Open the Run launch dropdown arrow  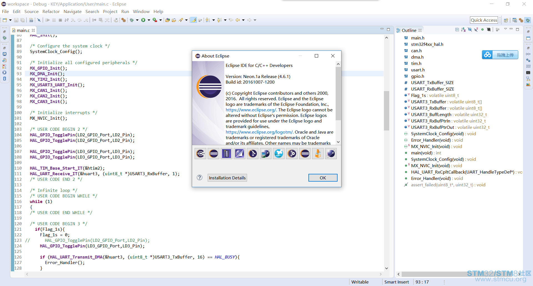tap(149, 20)
